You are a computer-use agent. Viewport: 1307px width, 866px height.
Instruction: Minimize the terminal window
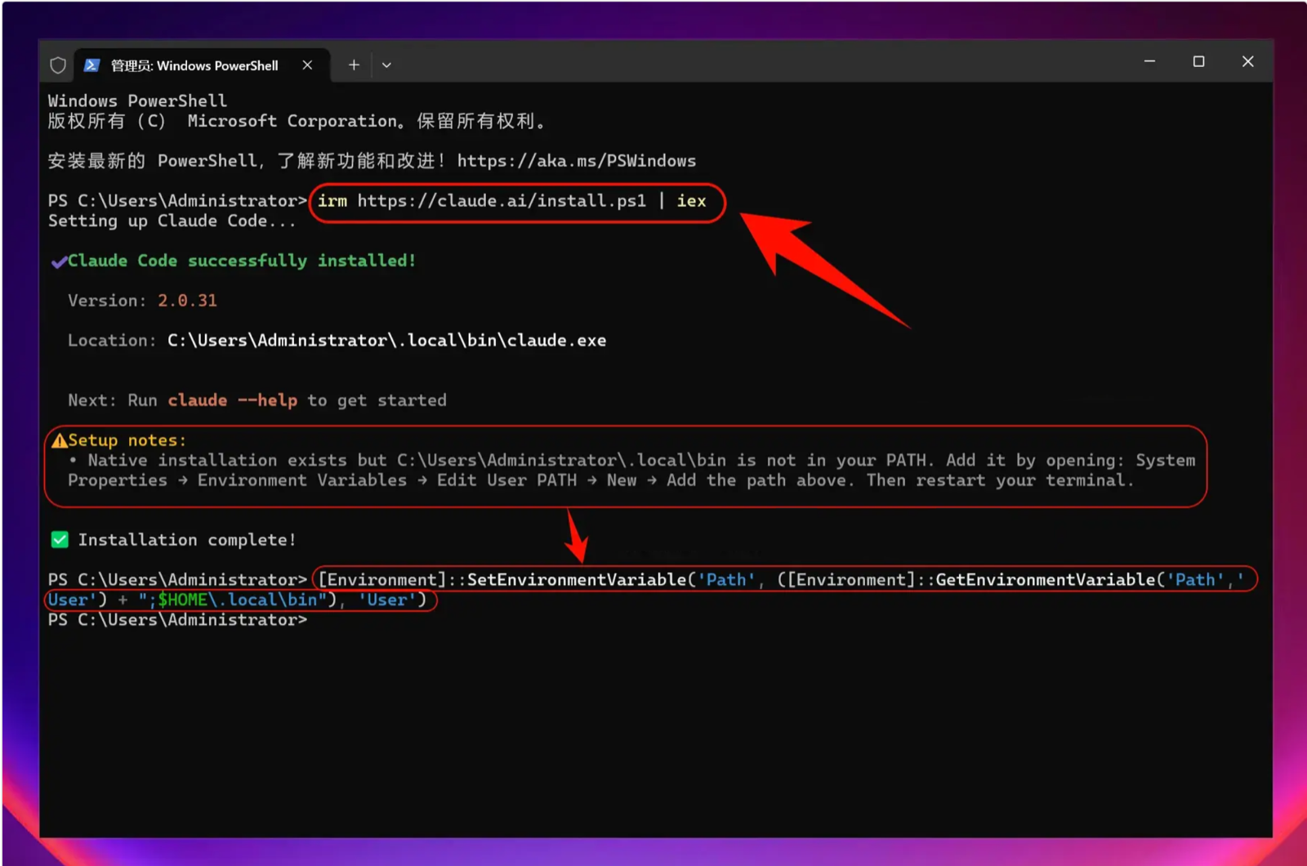[x=1149, y=61]
